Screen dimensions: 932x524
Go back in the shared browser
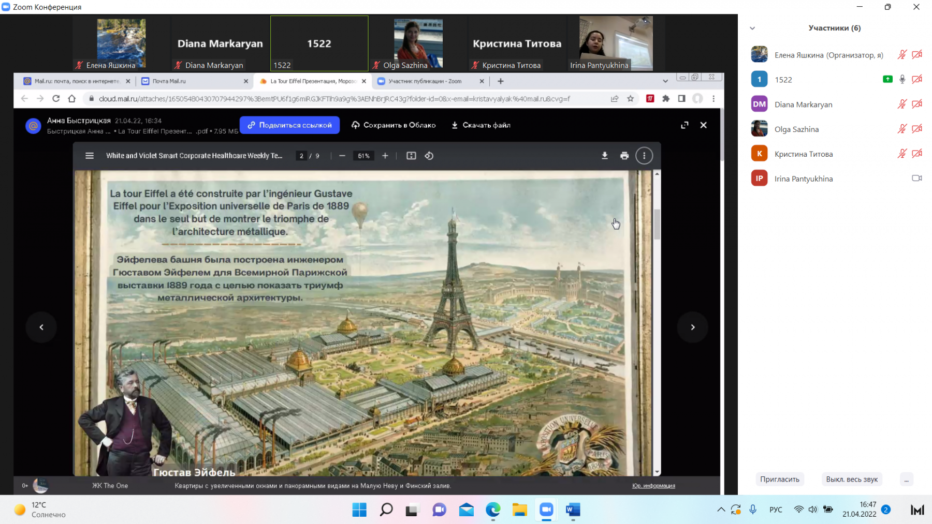click(x=24, y=98)
